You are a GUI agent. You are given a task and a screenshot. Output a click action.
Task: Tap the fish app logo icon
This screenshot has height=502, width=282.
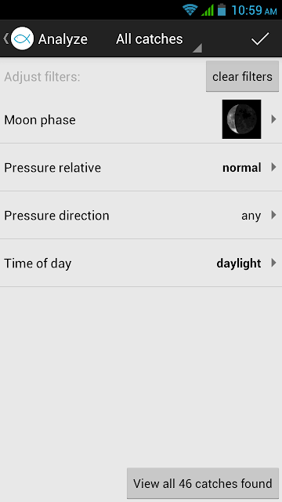(23, 38)
